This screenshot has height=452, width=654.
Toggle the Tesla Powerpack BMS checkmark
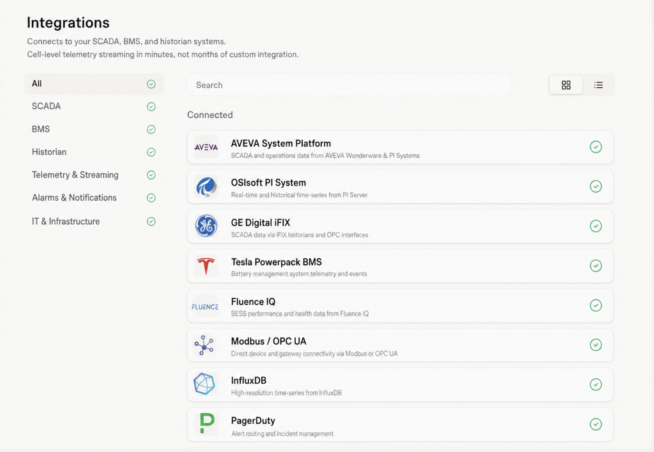click(595, 266)
